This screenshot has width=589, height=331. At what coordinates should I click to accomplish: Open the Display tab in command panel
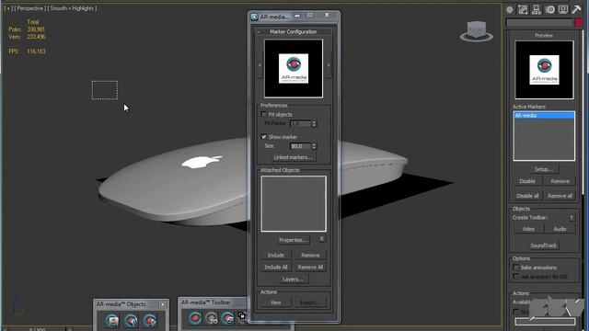[x=563, y=10]
